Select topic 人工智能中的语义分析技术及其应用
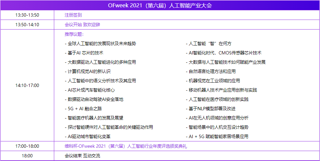The image size is (320, 161). (x=100, y=81)
